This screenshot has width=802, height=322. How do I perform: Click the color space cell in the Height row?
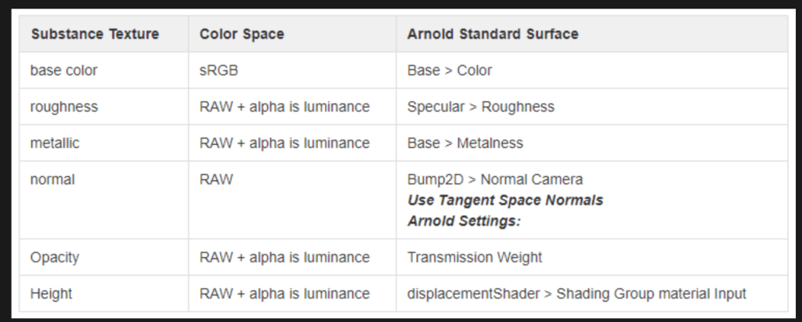tap(284, 294)
